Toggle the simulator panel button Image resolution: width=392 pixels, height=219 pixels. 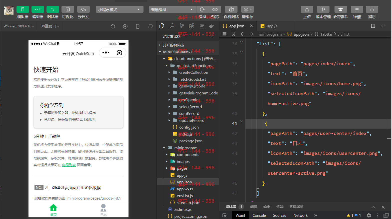click(23, 9)
